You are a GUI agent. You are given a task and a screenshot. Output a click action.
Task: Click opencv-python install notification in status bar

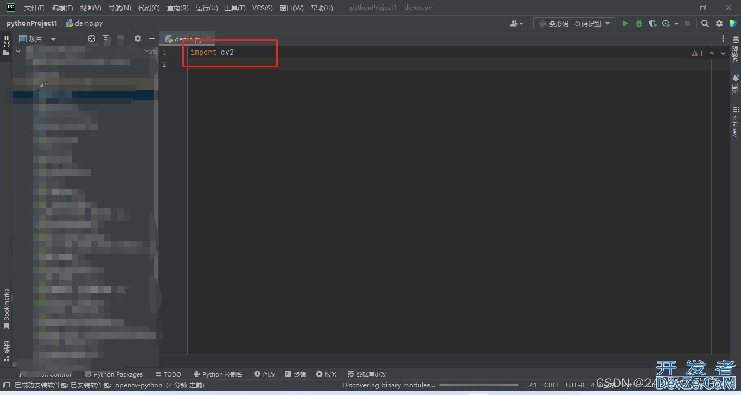[109, 385]
